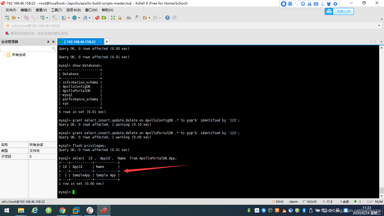This screenshot has height=216, width=384.
Task: Click the 162x35 terminal size indicator
Action: tap(309, 202)
